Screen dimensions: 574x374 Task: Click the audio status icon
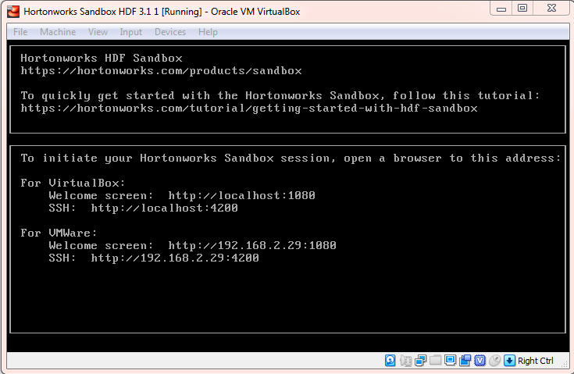click(405, 361)
